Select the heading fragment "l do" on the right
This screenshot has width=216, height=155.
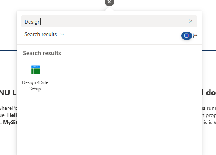209,93
